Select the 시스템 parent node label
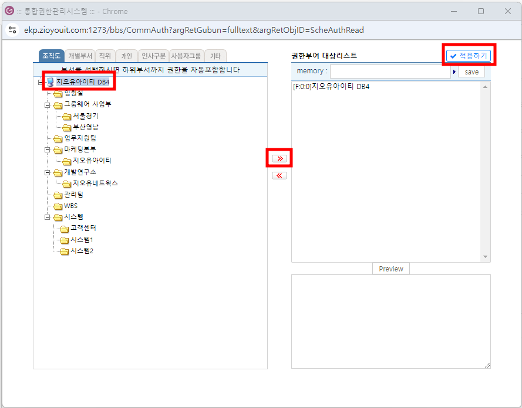 coord(73,217)
